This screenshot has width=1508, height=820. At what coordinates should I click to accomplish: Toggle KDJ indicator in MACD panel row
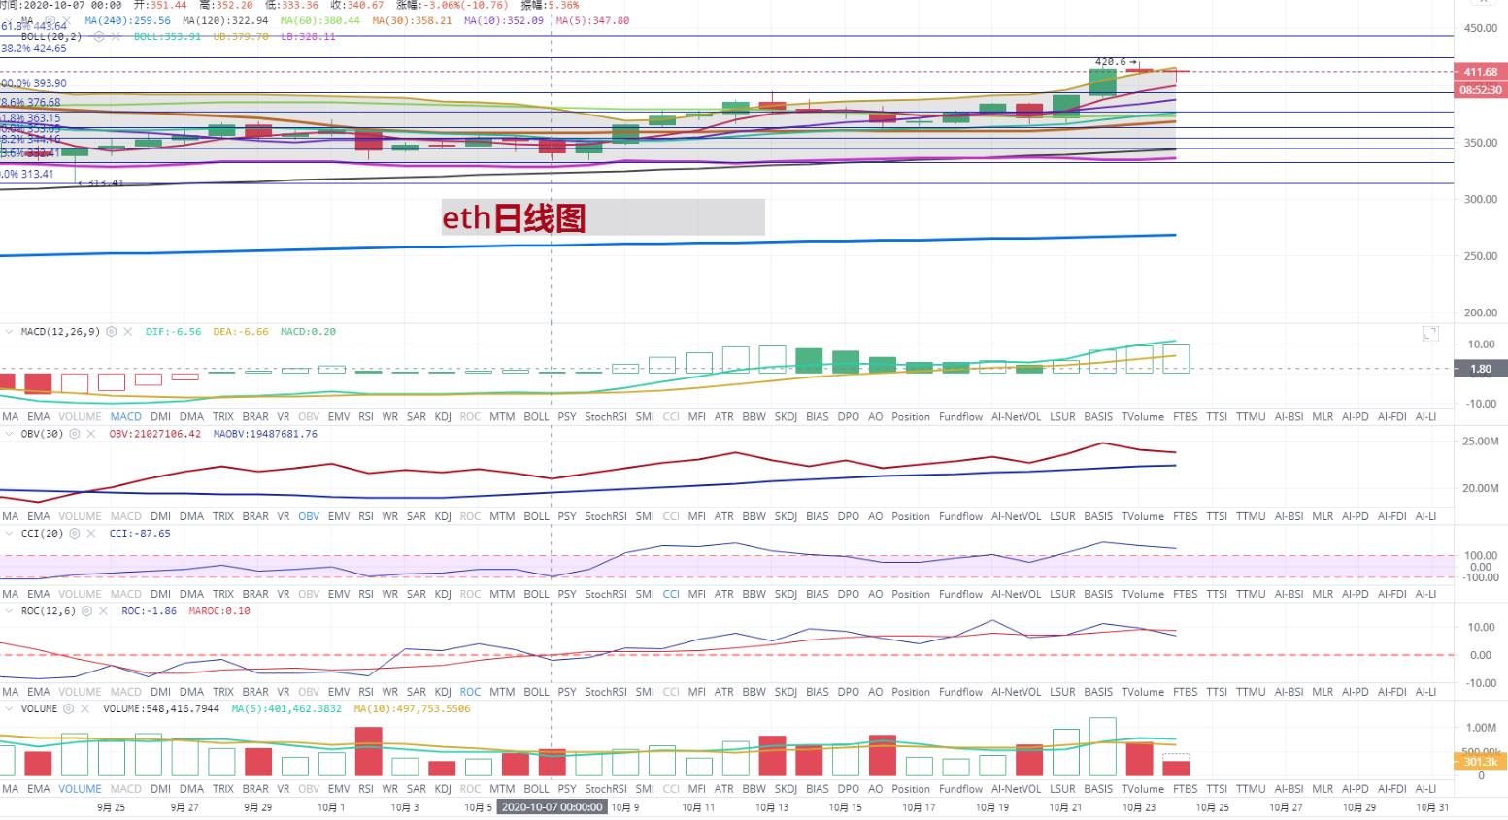point(443,417)
